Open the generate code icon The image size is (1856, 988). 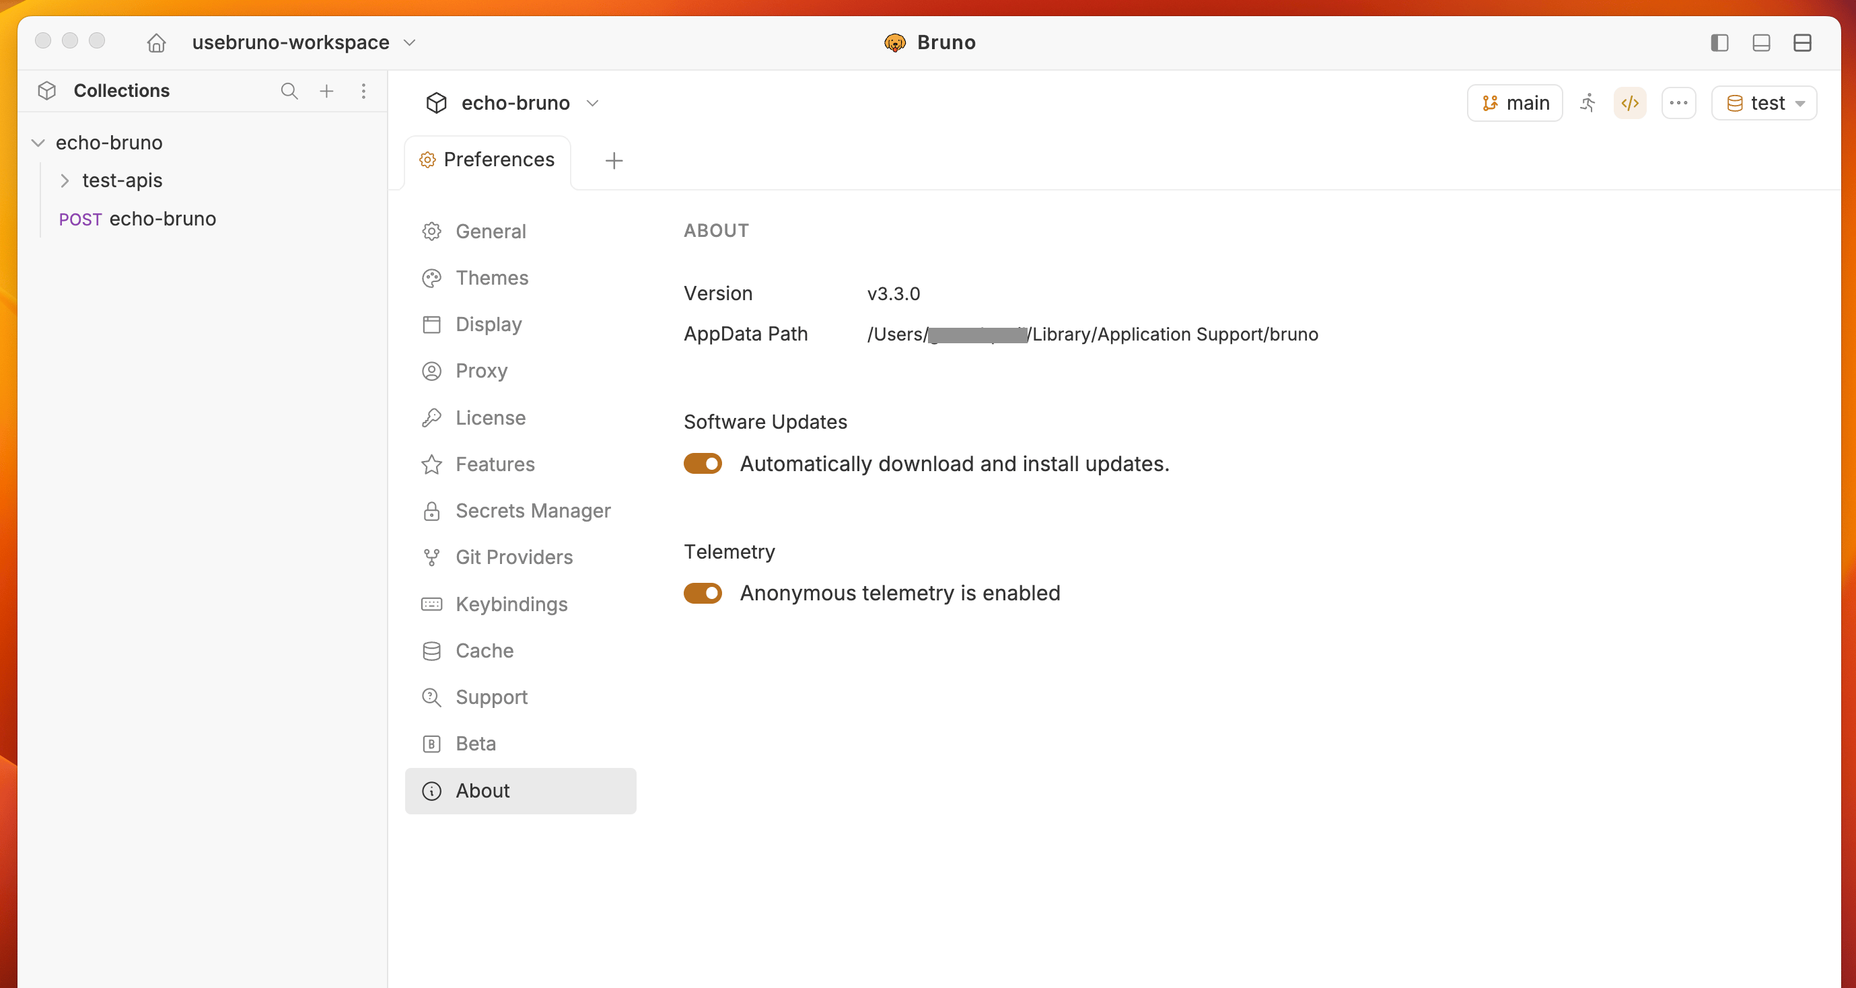coord(1630,103)
